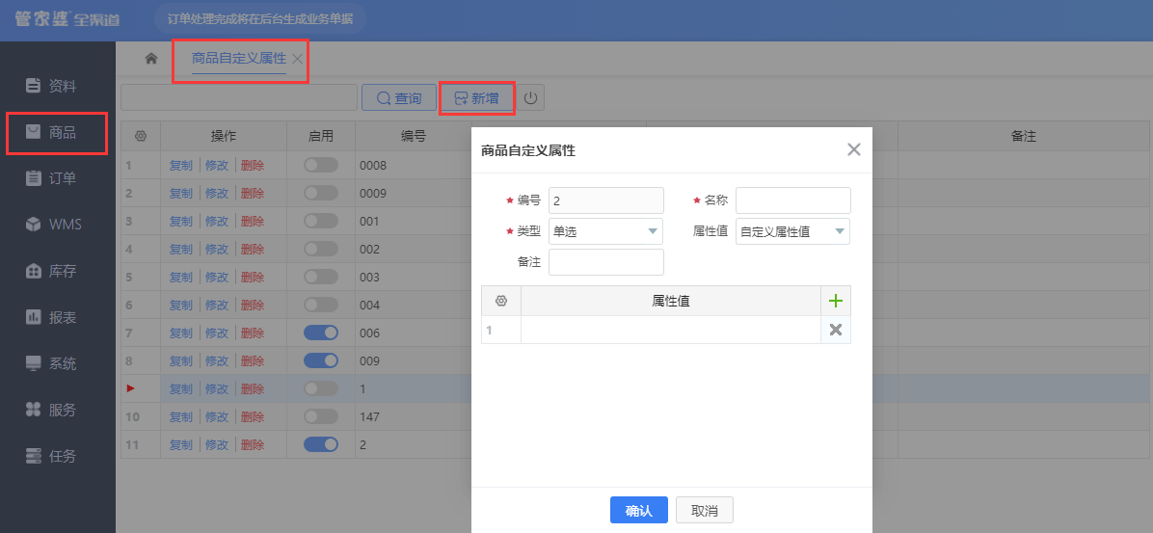Viewport: 1153px width, 533px height.
Task: Open the 订单 section in sidebar
Action: pos(51,178)
